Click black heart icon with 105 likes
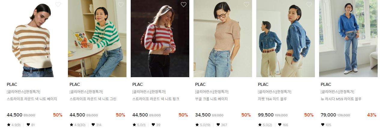381x133 pixels. pyautogui.click(x=322, y=125)
